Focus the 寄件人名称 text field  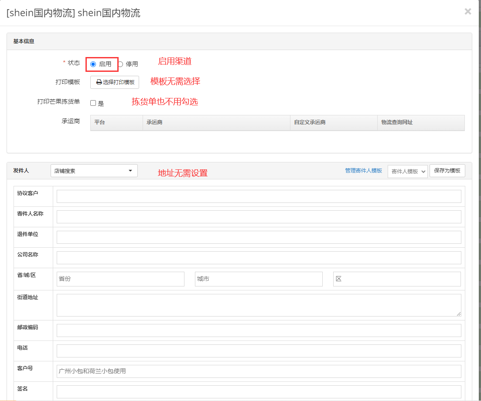(x=259, y=216)
